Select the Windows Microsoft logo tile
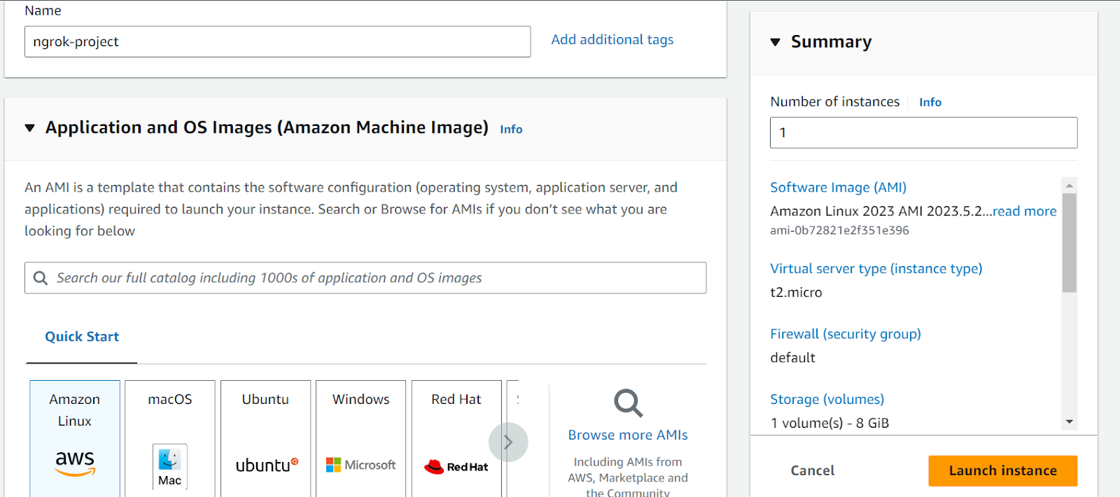The width and height of the screenshot is (1120, 497). tap(360, 465)
